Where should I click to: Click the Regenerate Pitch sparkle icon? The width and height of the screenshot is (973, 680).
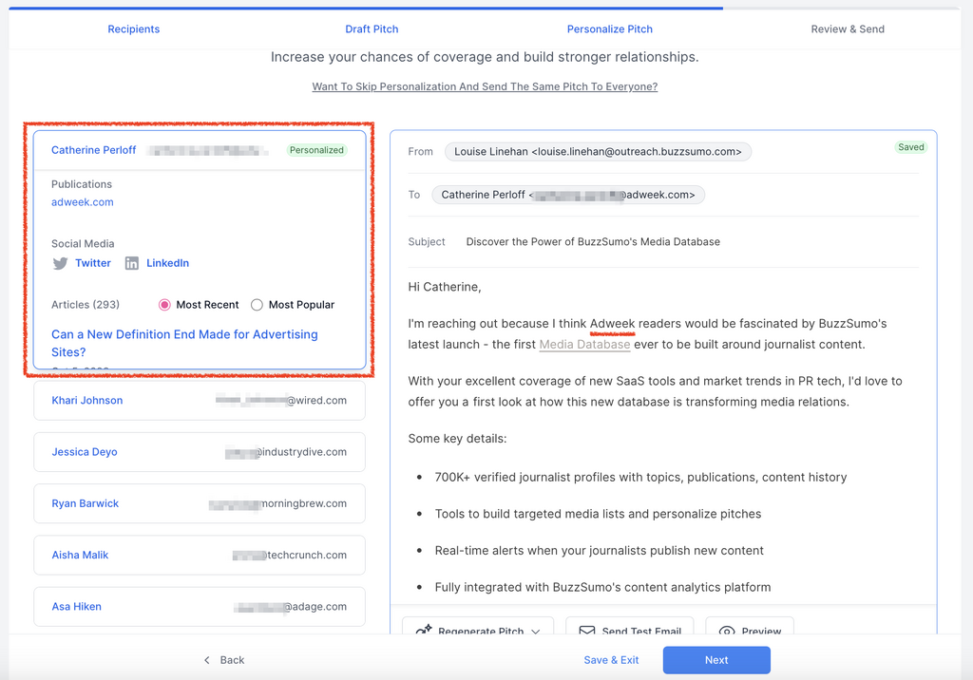tap(425, 631)
